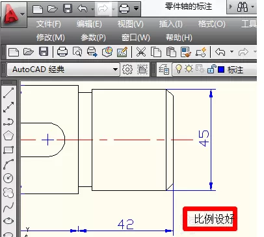The height and width of the screenshot is (237, 264).
Task: Click the workspace settings gear icon
Action: click(x=127, y=69)
